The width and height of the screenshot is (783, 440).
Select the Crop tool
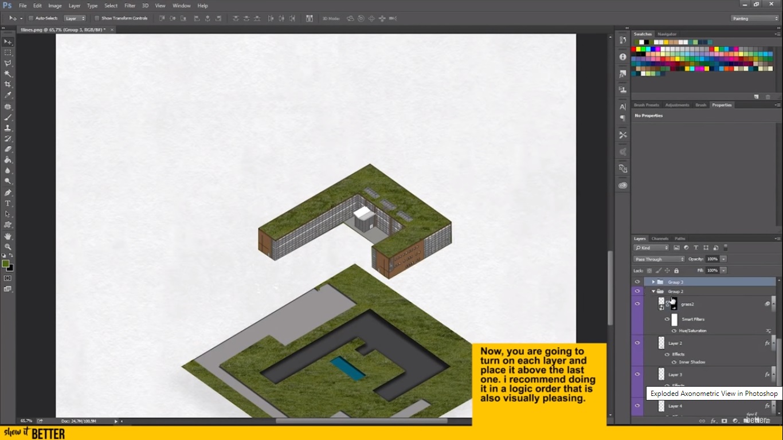click(8, 84)
